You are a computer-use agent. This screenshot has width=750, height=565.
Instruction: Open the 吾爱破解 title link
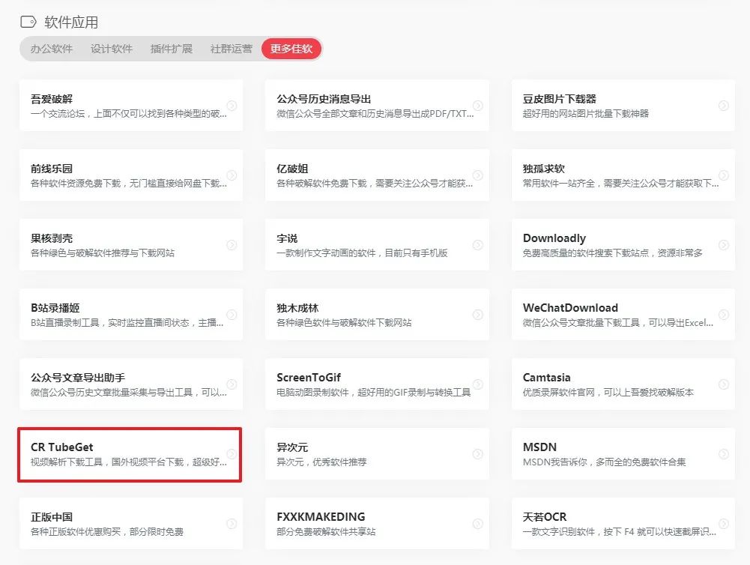(52, 99)
